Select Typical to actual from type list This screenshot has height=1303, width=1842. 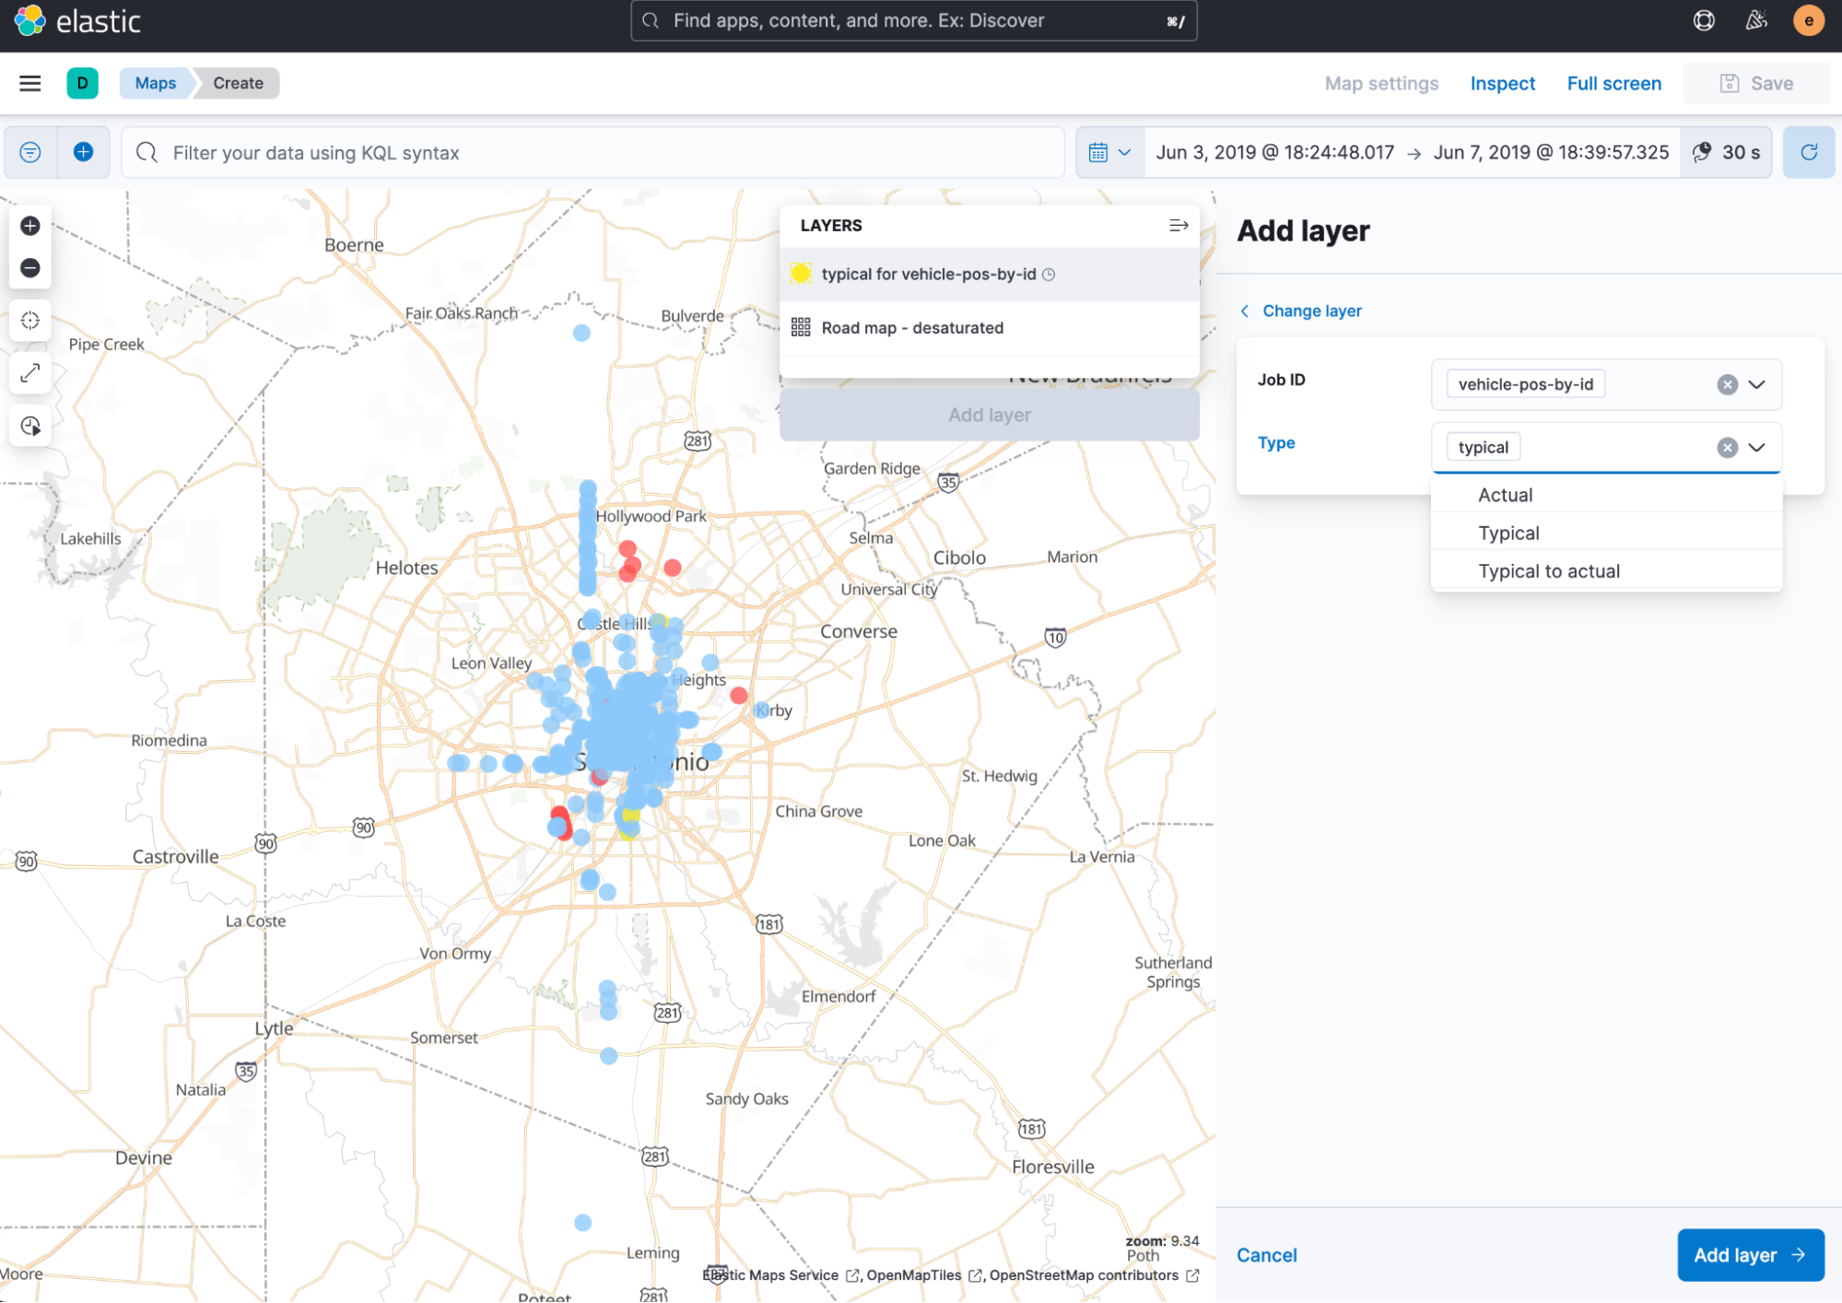click(1549, 571)
